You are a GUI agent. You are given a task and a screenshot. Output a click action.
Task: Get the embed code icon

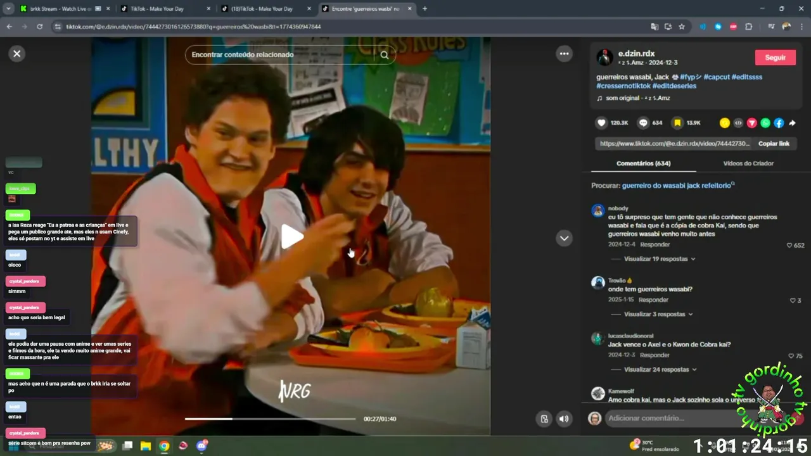point(738,123)
